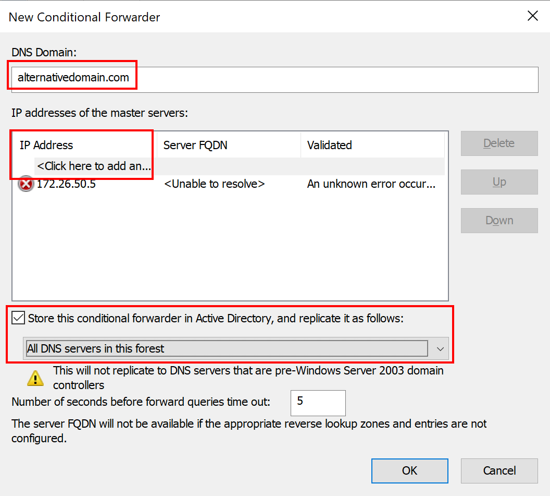Viewport: 550px width, 496px height.
Task: Click the Down button
Action: tap(499, 220)
